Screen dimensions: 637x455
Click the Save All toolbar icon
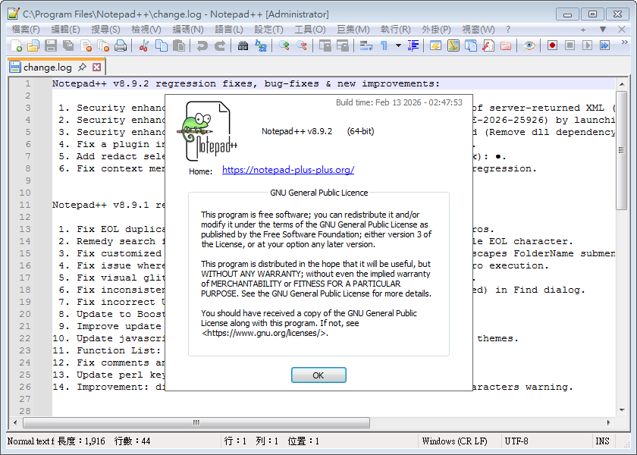click(68, 45)
